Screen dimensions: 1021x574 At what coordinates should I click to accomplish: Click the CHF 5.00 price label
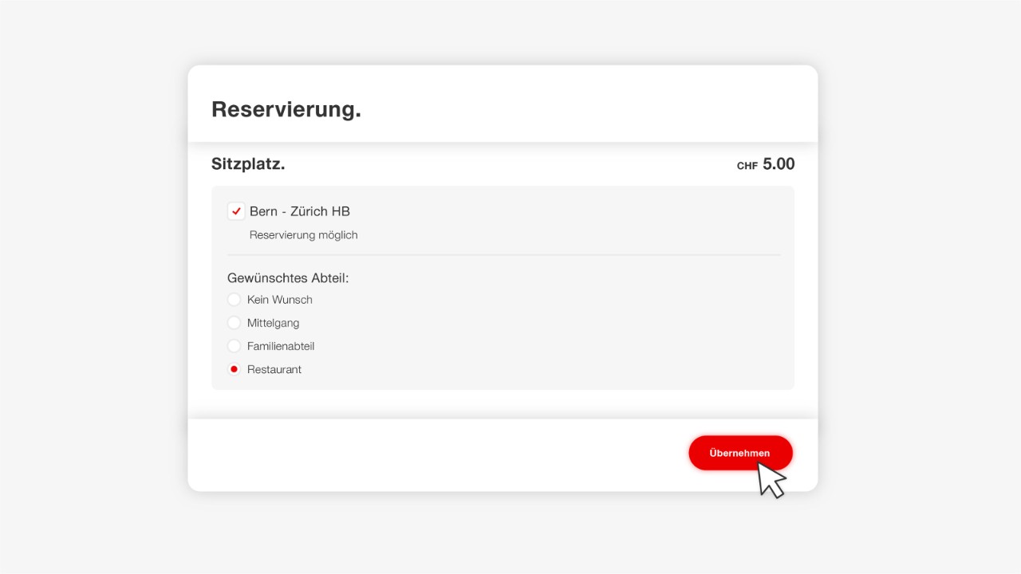(765, 164)
